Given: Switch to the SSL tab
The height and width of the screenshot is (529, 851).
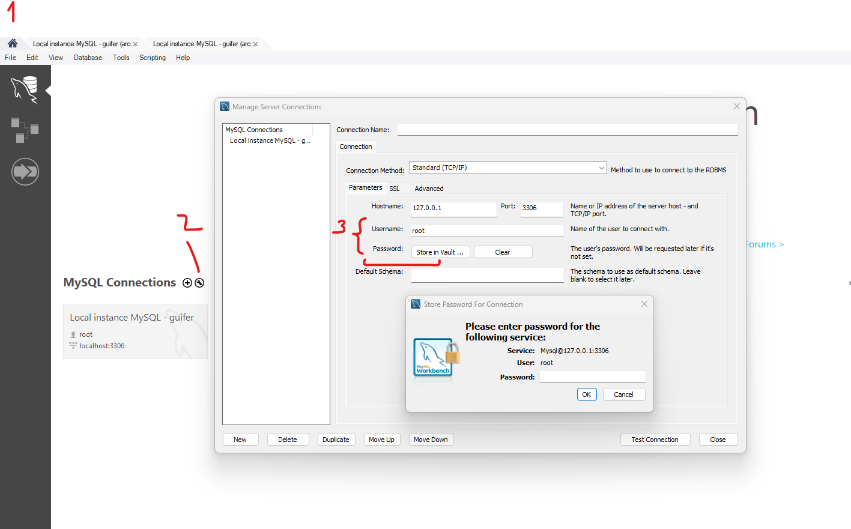Looking at the screenshot, I should tap(395, 189).
